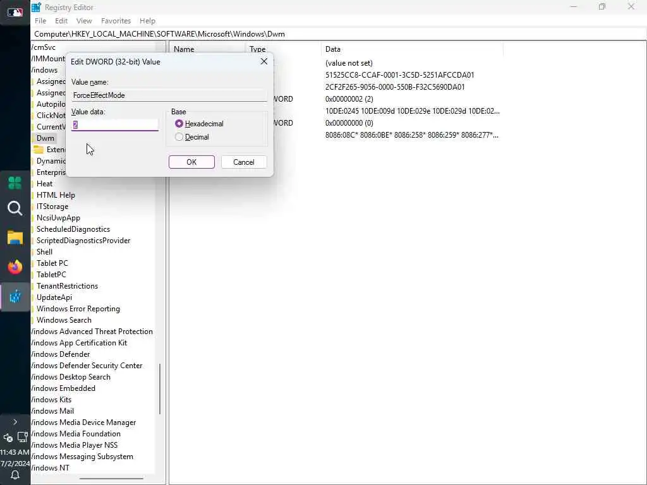This screenshot has width=647, height=485.
Task: Select the UpdateApi key
Action: (x=54, y=297)
